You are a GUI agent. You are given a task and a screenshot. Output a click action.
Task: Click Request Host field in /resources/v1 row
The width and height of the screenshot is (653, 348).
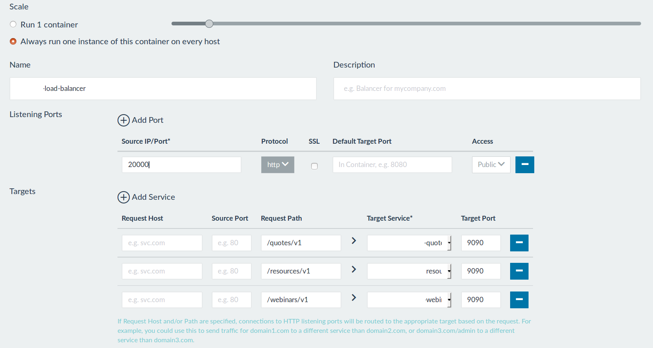click(162, 271)
